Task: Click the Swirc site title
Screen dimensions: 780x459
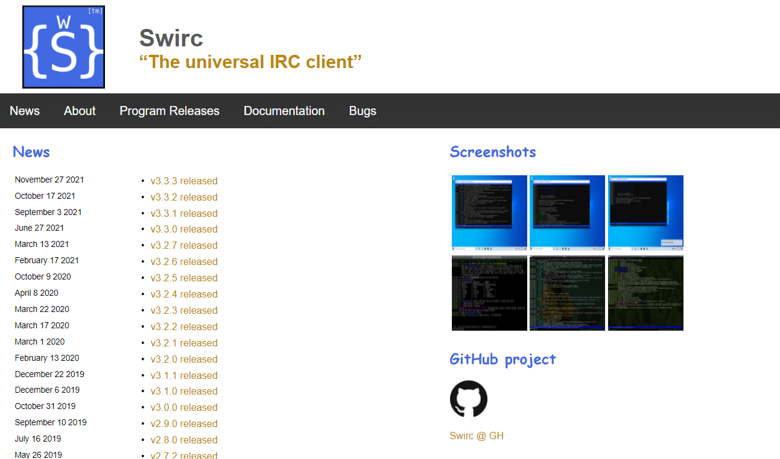Action: coord(171,38)
